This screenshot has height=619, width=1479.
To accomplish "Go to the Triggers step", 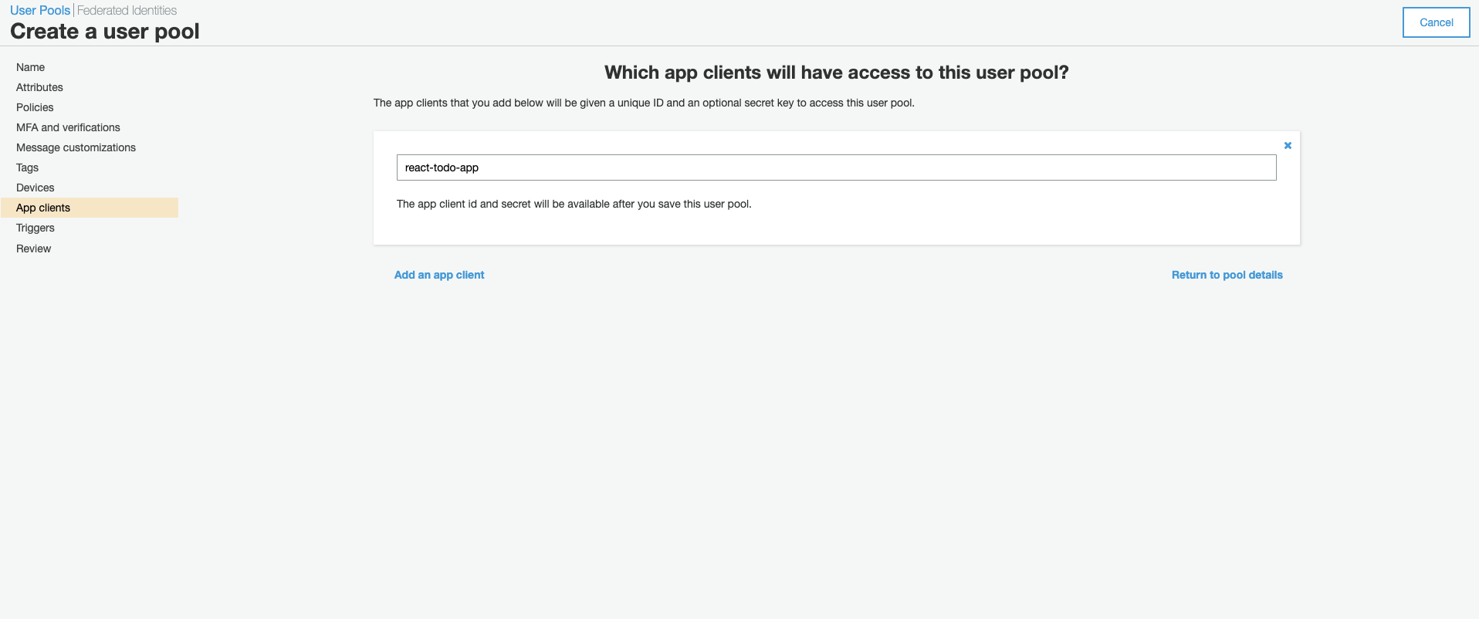I will click(x=35, y=228).
